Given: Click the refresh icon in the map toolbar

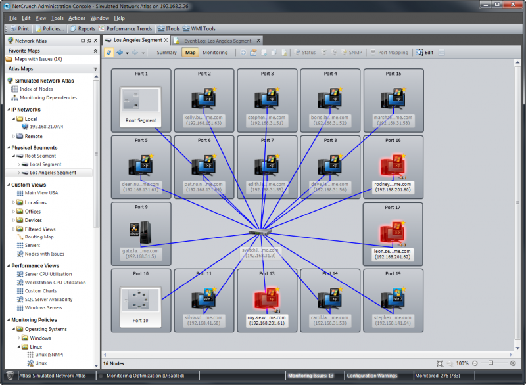Looking at the screenshot, I should click(108, 53).
